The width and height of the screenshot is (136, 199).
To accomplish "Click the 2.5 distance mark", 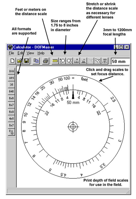I will pos(113,99).
